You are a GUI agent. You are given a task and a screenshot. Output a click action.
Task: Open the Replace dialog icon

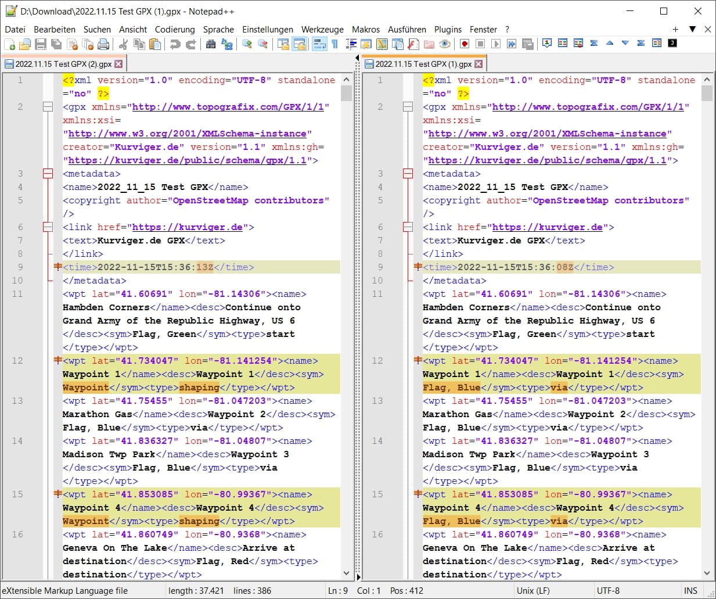coord(226,44)
